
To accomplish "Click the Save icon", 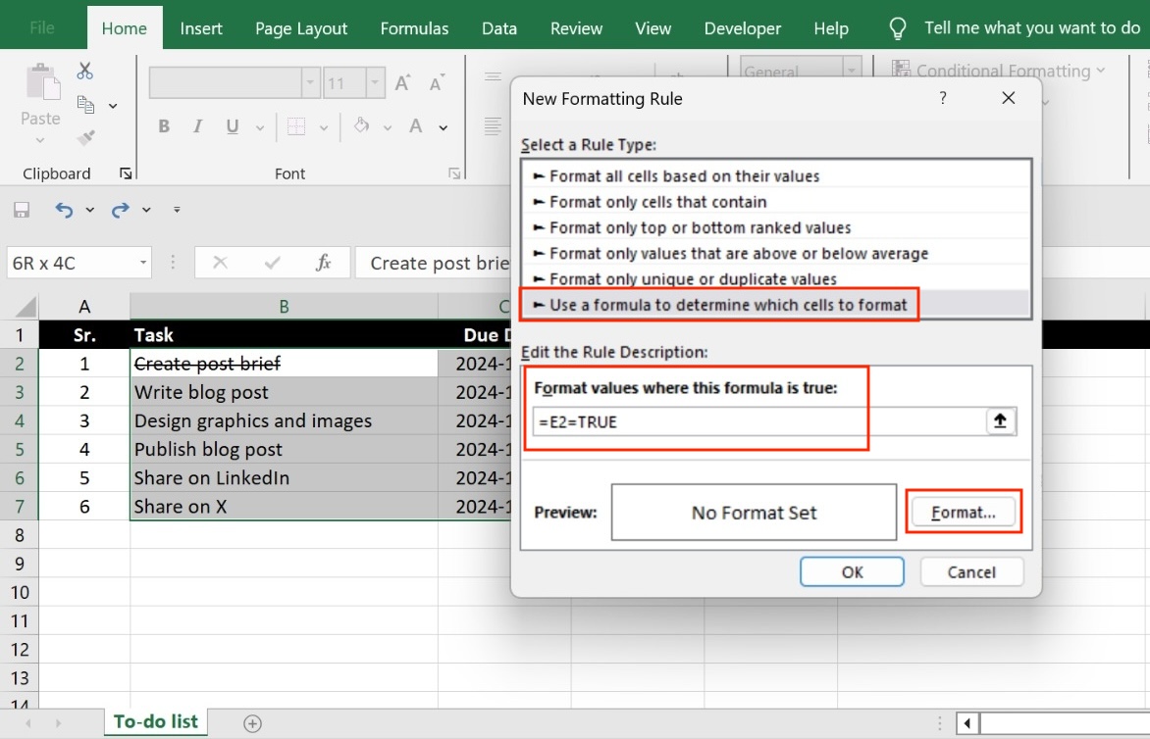I will click(x=21, y=209).
